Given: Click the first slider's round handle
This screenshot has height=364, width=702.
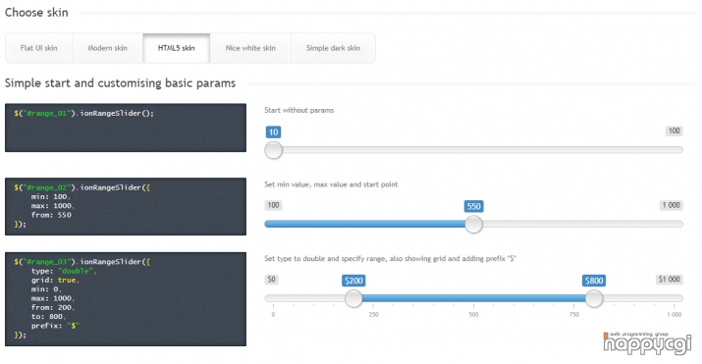Looking at the screenshot, I should pyautogui.click(x=274, y=150).
